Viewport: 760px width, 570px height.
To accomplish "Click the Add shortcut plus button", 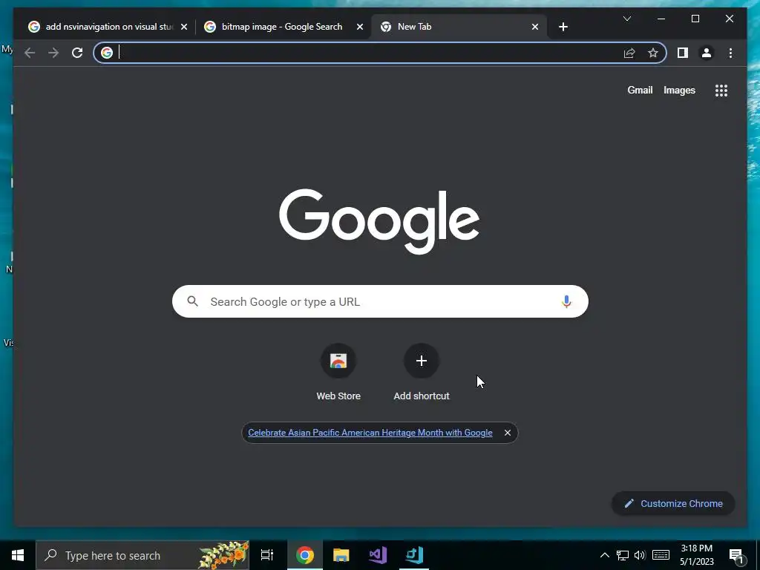I will 422,361.
